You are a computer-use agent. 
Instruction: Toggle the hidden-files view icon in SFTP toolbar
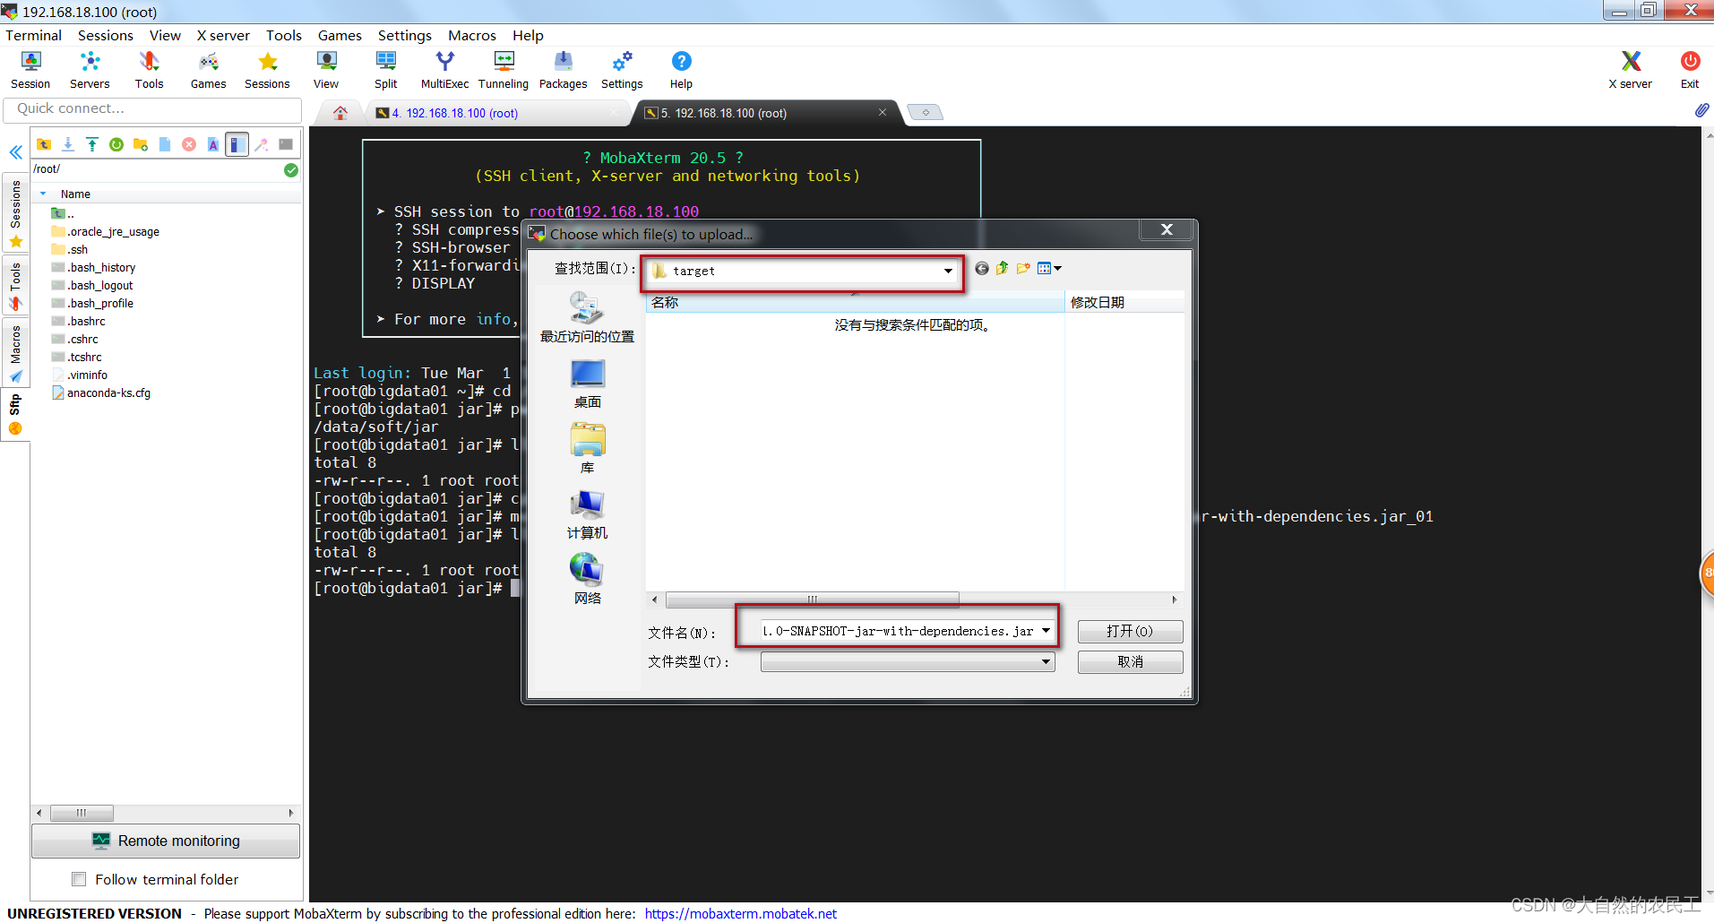point(237,144)
